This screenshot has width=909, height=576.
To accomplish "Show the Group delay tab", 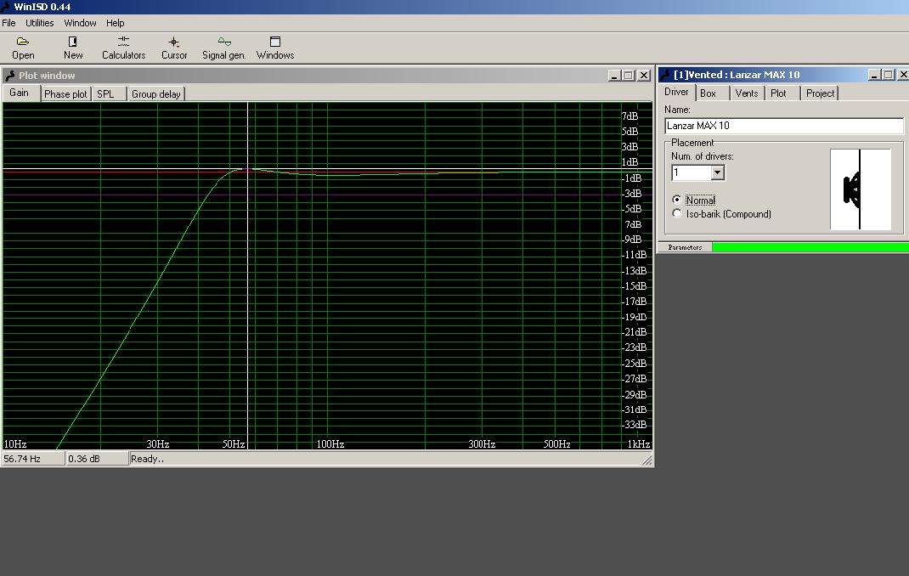I will click(x=155, y=94).
